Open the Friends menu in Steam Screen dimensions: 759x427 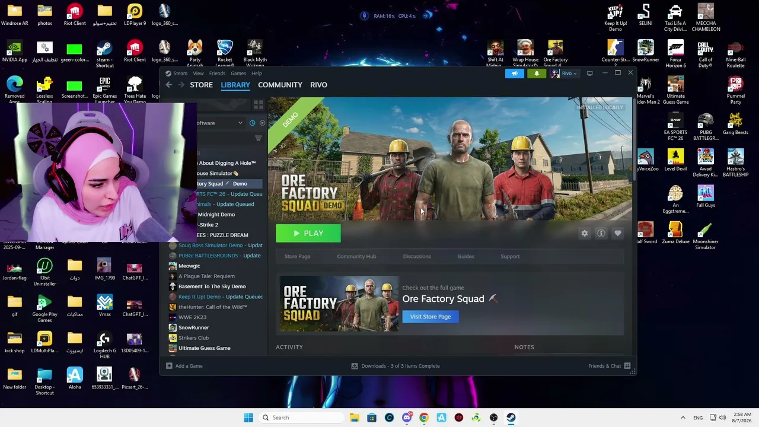coord(217,74)
